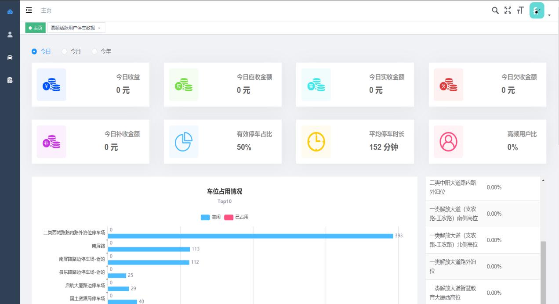Close the 高频活跃用户停车数据 tab
This screenshot has width=559, height=304.
point(99,28)
